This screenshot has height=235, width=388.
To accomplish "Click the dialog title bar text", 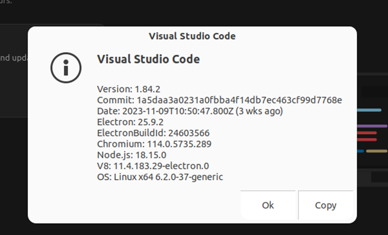I will click(192, 36).
